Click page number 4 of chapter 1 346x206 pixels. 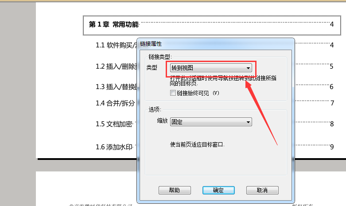(332, 24)
